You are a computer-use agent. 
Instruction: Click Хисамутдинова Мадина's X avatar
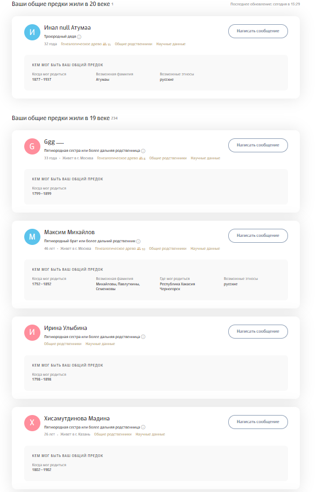click(32, 423)
